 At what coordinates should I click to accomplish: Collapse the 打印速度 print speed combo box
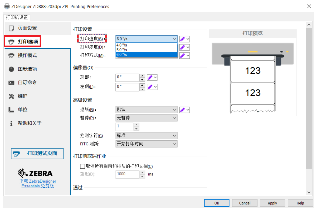click(x=174, y=39)
